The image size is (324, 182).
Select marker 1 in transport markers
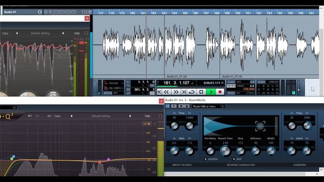click(x=259, y=86)
